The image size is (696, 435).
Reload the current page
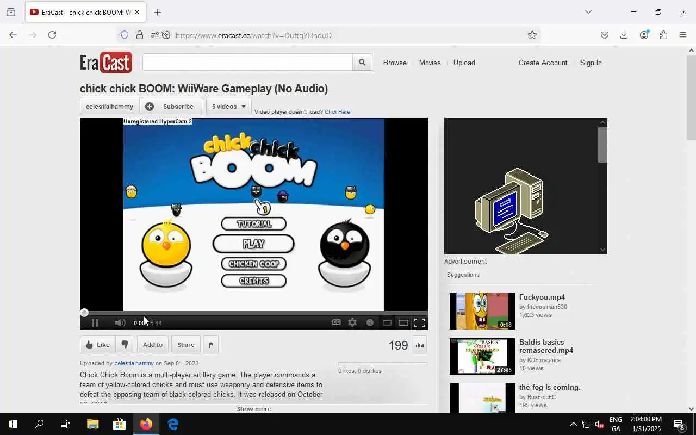(x=52, y=35)
